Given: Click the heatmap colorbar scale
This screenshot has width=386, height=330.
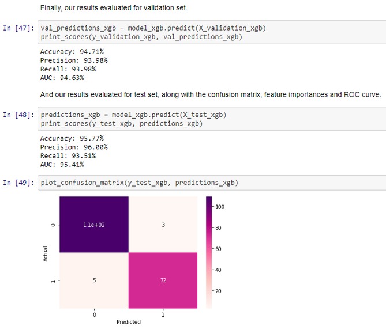Looking at the screenshot, I should 209,252.
